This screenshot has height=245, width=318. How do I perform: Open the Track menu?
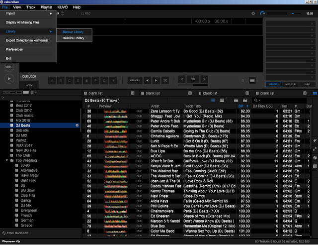[31, 7]
